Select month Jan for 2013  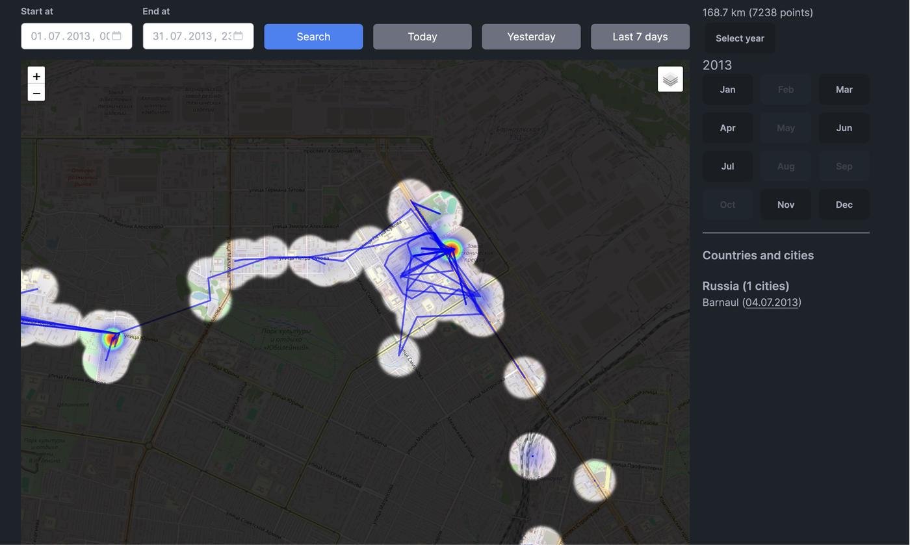[x=727, y=90]
